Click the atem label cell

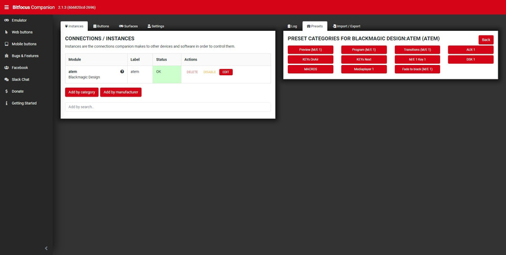pos(140,74)
